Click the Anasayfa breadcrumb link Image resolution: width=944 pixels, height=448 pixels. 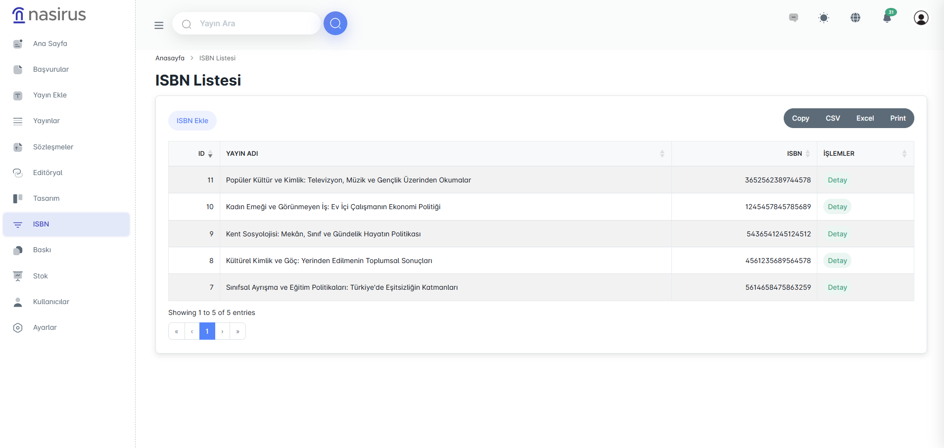point(170,58)
